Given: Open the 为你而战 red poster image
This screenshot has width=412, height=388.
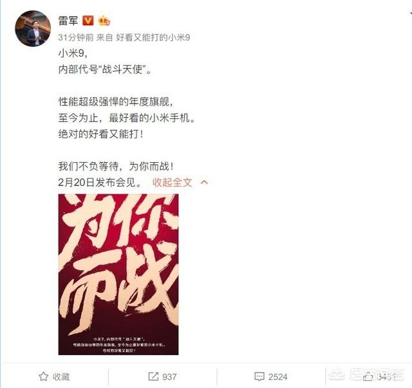Looking at the screenshot, I should click(x=118, y=275).
